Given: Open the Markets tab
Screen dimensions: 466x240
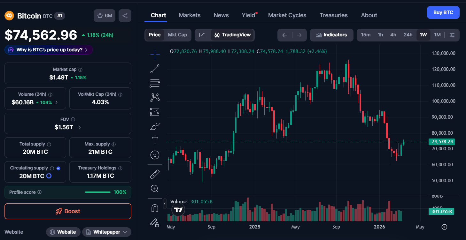Looking at the screenshot, I should coord(190,15).
